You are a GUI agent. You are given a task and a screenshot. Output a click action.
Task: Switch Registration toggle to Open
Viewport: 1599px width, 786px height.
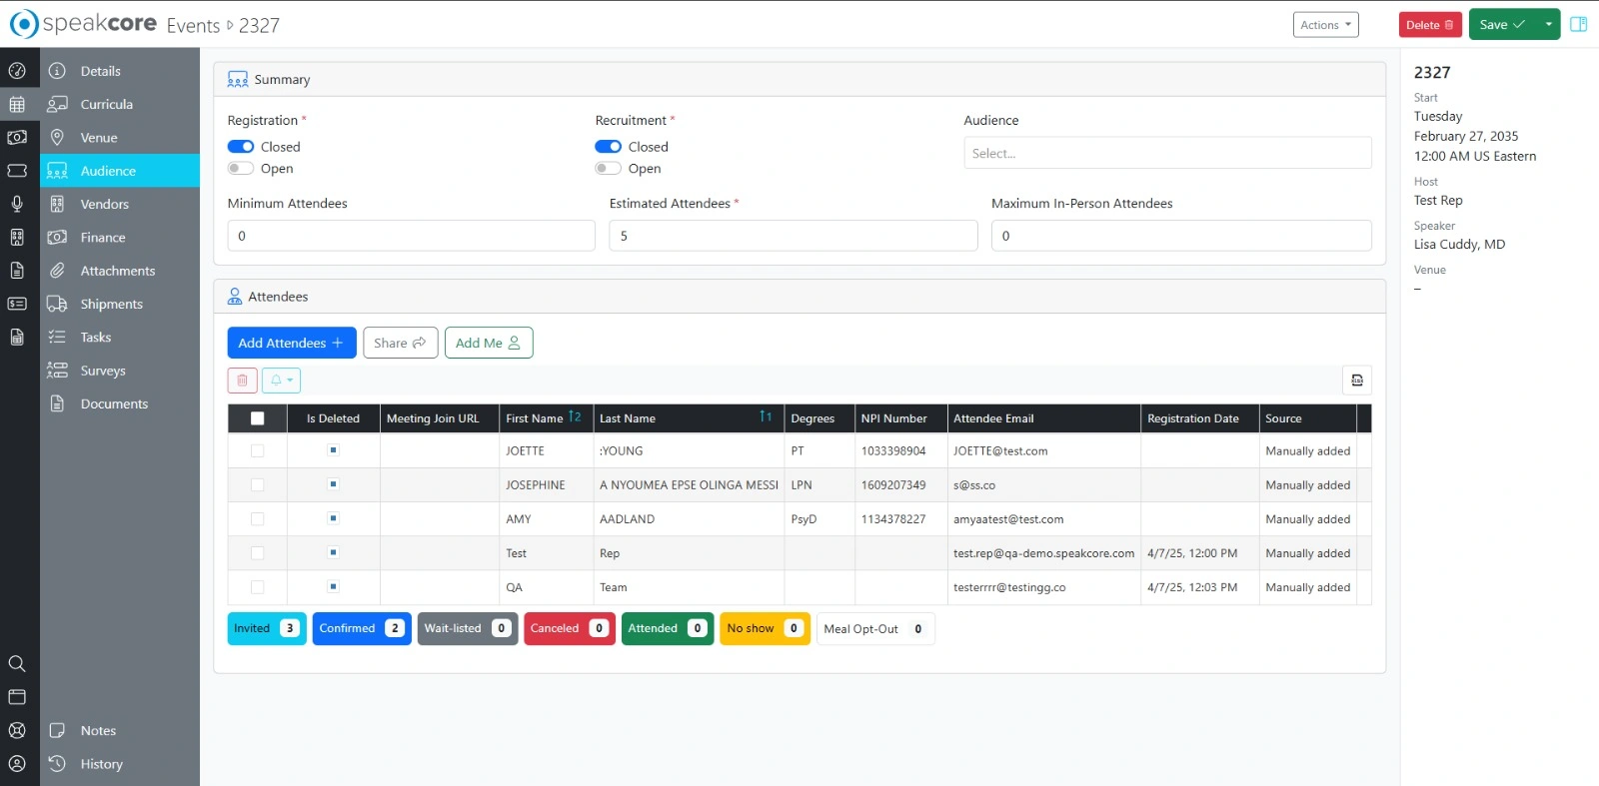click(x=241, y=169)
